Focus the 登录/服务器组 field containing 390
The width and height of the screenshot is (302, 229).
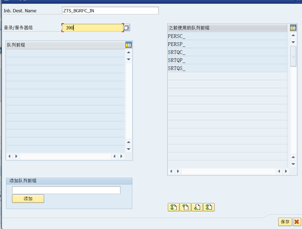93,28
